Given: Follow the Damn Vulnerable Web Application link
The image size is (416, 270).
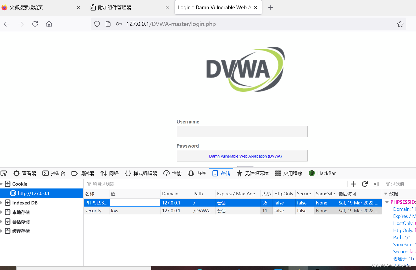Looking at the screenshot, I should 245,156.
